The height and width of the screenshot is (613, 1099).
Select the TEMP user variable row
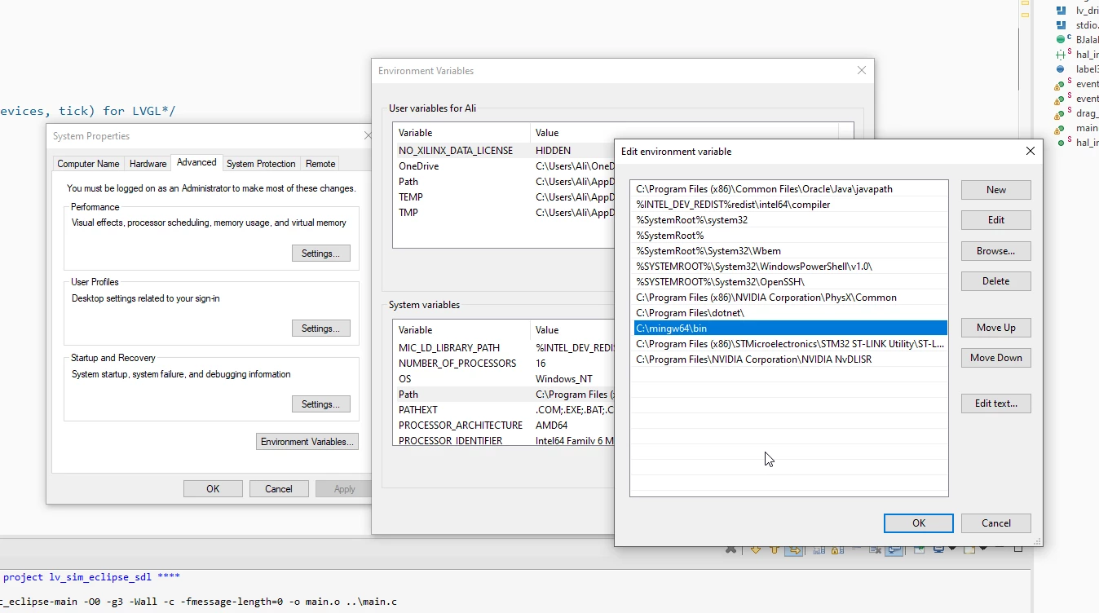[x=504, y=197]
